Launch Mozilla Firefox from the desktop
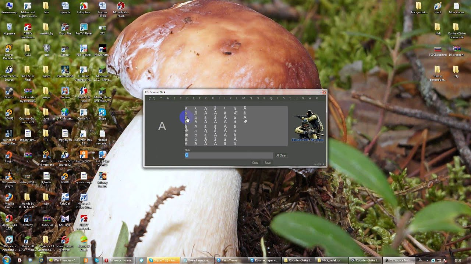 pos(9,201)
